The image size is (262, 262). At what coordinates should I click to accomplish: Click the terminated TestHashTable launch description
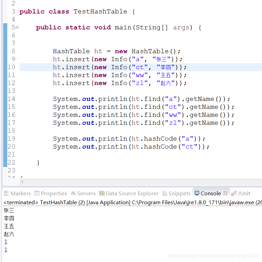pyautogui.click(x=133, y=203)
